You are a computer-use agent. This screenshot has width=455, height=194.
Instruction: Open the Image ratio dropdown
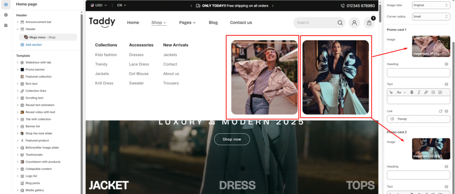(431, 5)
